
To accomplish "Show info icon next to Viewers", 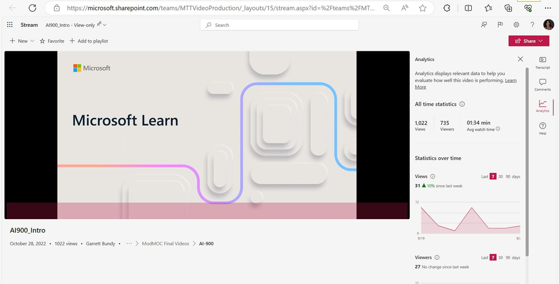I will (x=437, y=257).
